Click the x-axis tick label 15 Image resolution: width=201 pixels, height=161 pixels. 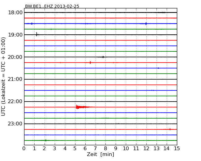tap(177, 148)
